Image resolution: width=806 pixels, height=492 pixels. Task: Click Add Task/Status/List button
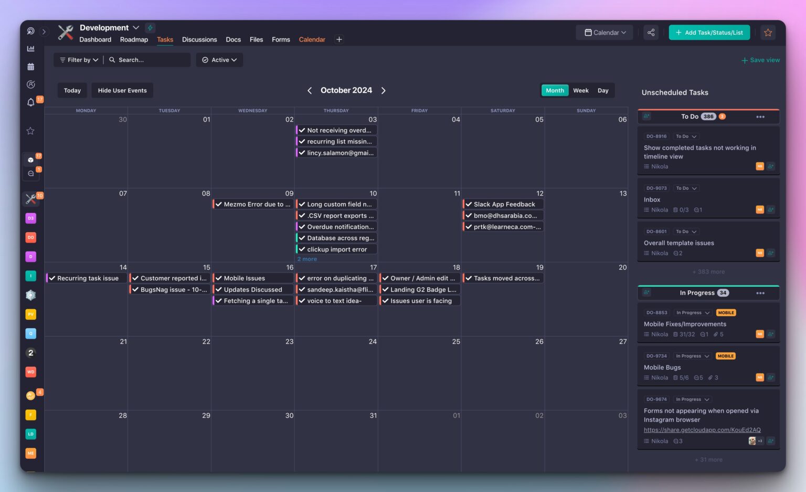pyautogui.click(x=709, y=33)
